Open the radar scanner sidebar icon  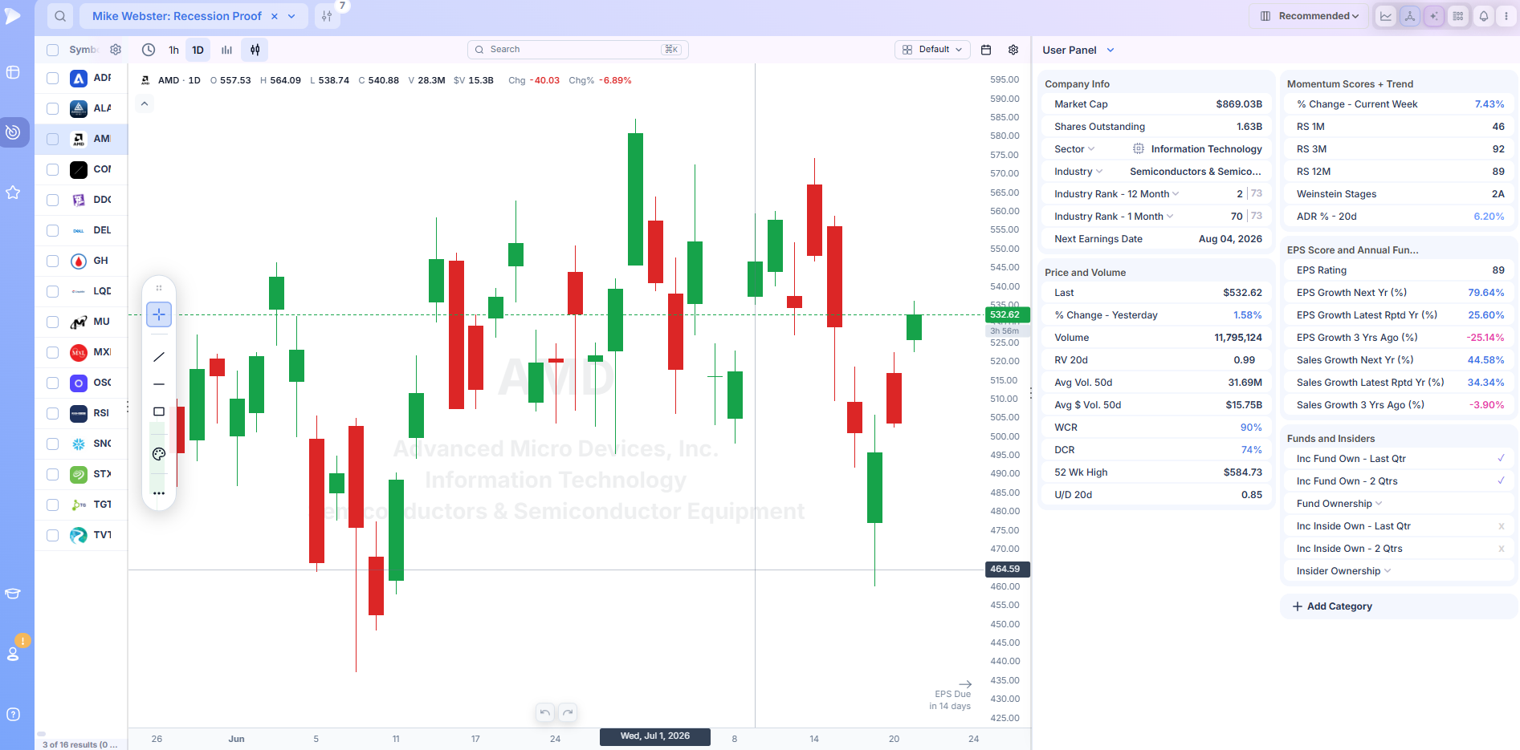(x=13, y=132)
